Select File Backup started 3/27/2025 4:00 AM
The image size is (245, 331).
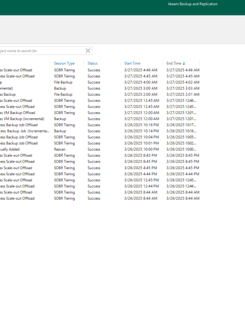[100, 82]
